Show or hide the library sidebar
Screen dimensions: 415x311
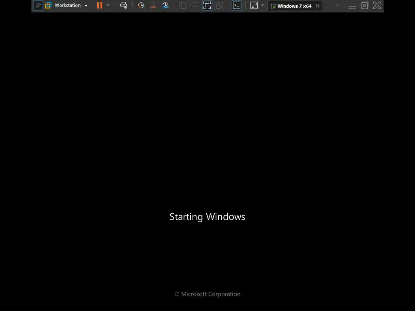pyautogui.click(x=183, y=5)
